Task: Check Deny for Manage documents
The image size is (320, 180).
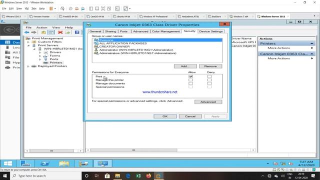Action: point(209,83)
